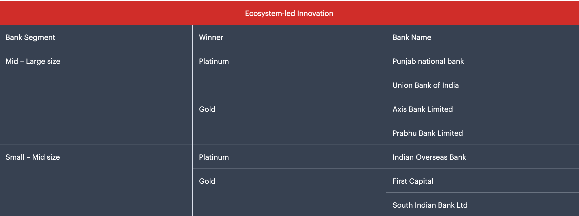Select Platinum in the Mid – Large segment
Viewport: 579px width, 216px height.
[214, 61]
